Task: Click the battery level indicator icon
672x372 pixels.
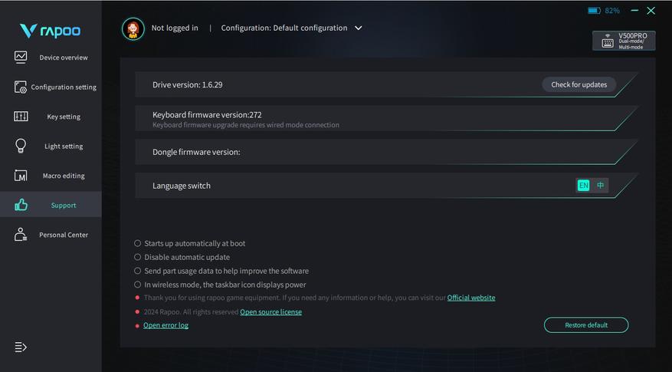Action: [594, 11]
